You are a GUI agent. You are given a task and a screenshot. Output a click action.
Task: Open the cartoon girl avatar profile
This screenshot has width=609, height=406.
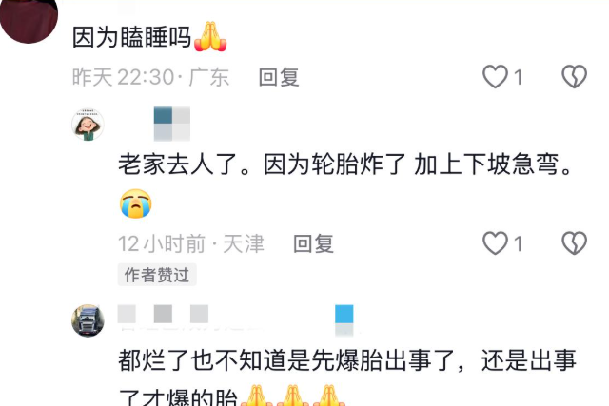[x=88, y=125]
